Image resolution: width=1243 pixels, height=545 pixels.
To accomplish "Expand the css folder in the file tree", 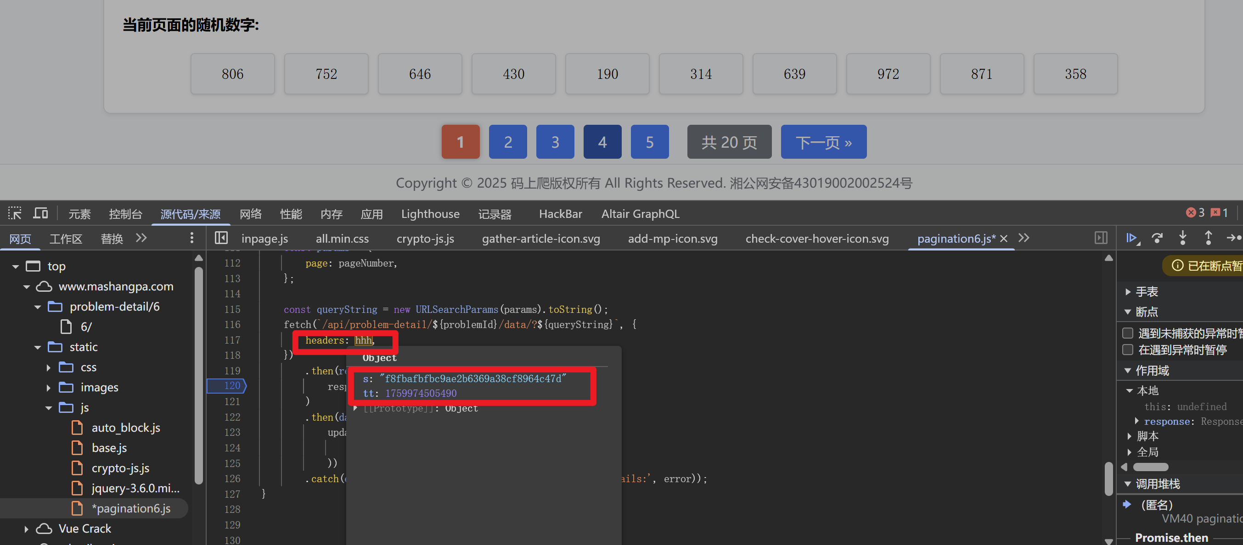I will (x=48, y=367).
